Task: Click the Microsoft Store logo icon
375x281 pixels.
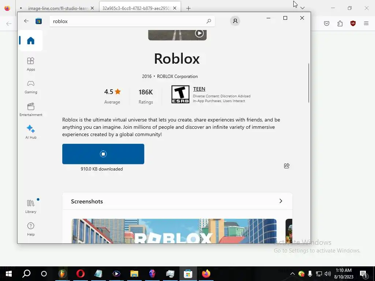Action: click(x=38, y=21)
